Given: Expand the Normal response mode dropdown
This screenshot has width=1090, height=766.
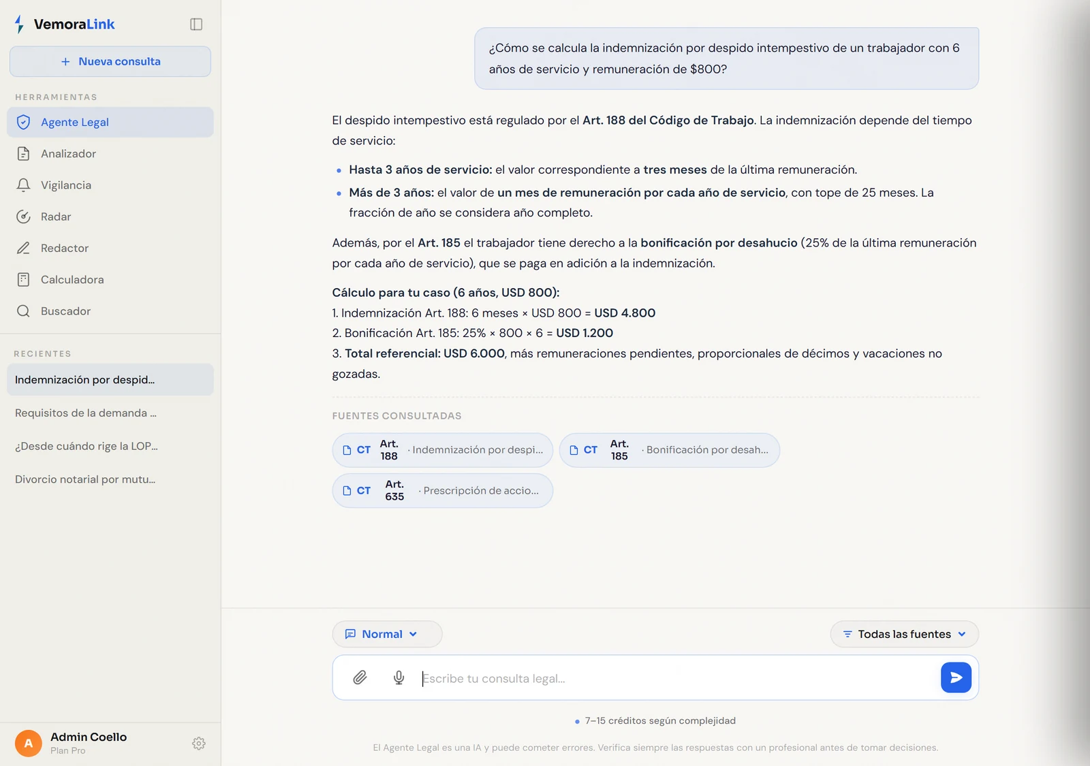Looking at the screenshot, I should (x=387, y=634).
